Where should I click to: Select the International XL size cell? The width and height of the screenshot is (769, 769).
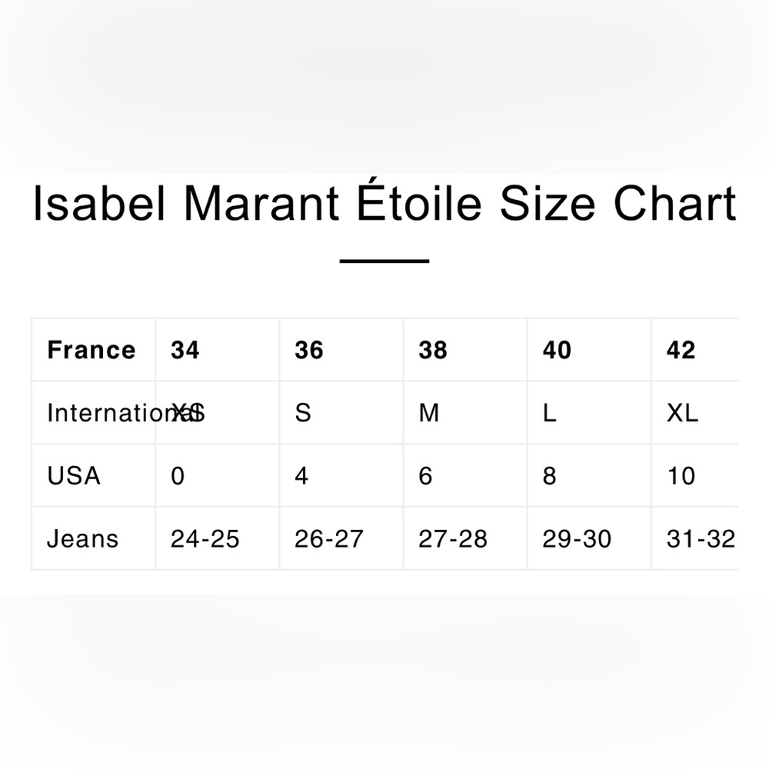click(683, 413)
